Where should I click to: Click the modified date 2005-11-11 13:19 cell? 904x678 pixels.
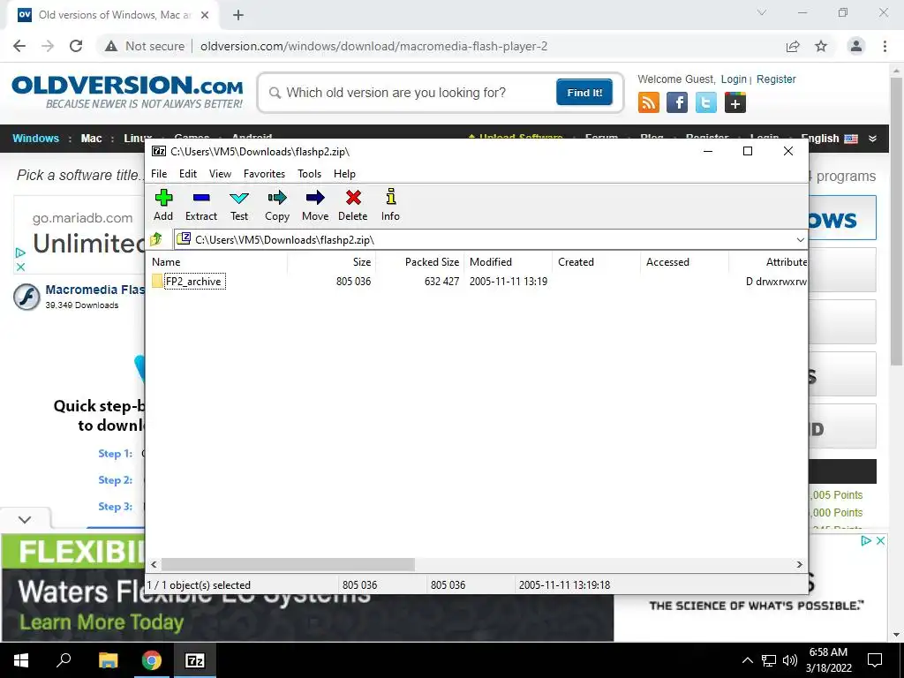point(508,282)
